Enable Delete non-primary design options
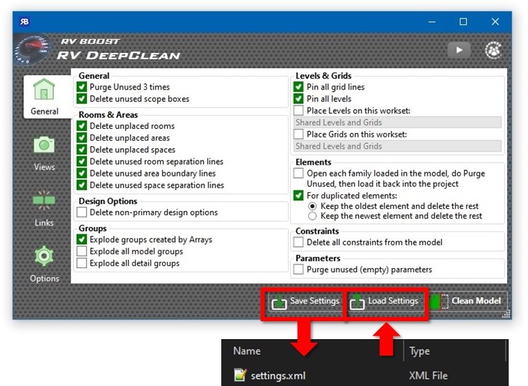This screenshot has width=528, height=386. [x=81, y=212]
